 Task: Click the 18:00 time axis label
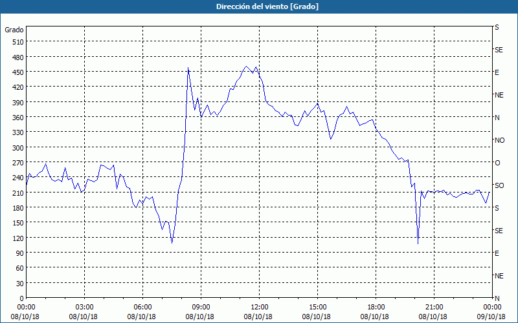376,307
